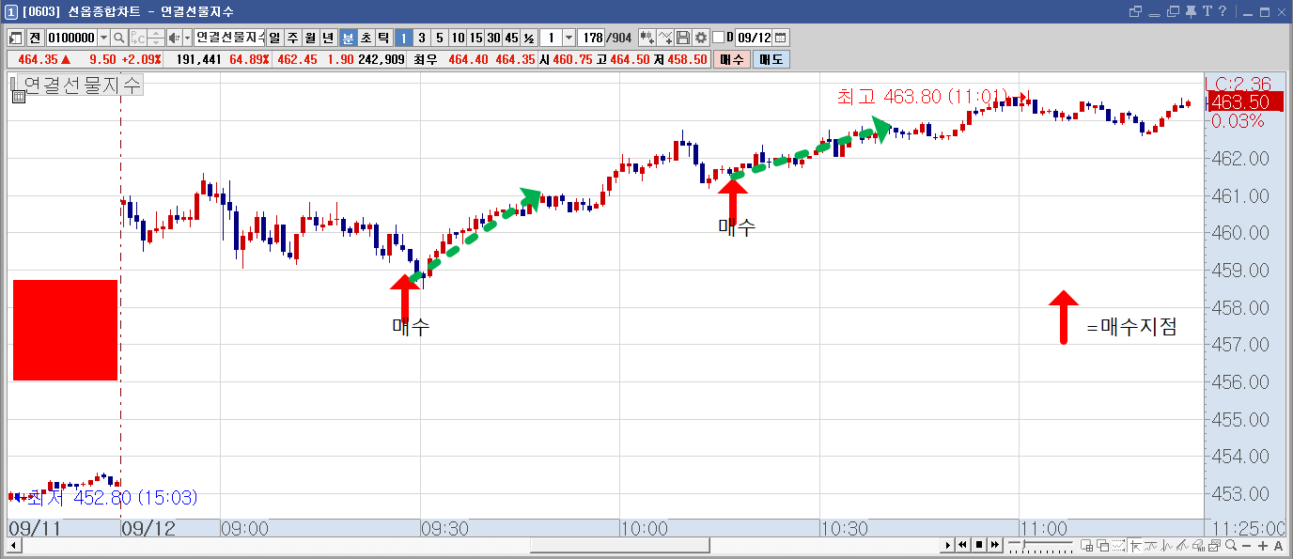Click the fast-forward playback button
Screen dimensions: 1293x559
[x=994, y=545]
